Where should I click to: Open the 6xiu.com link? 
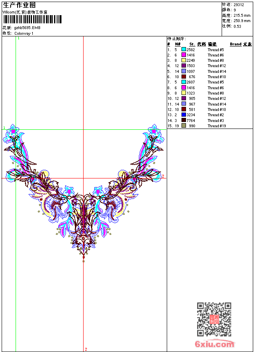point(214,344)
